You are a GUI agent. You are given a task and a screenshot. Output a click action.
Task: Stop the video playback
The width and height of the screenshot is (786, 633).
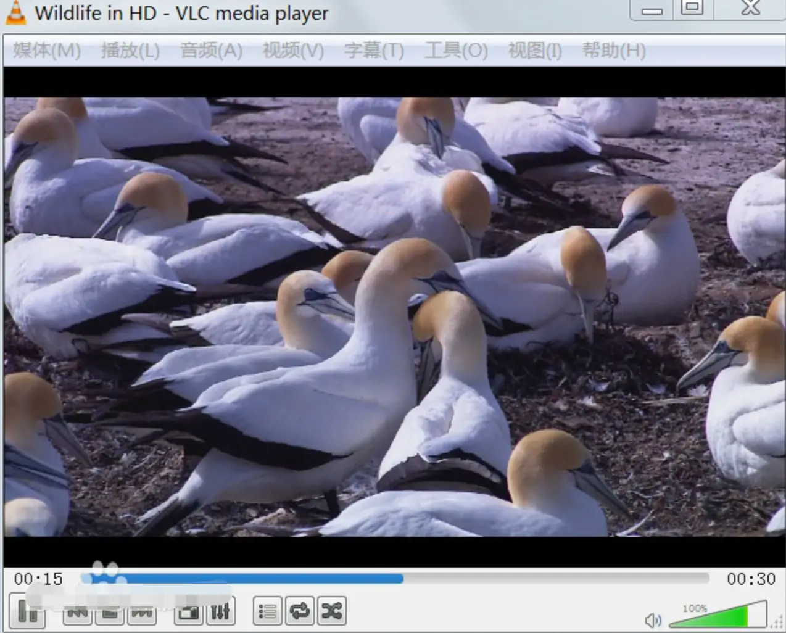click(x=110, y=612)
